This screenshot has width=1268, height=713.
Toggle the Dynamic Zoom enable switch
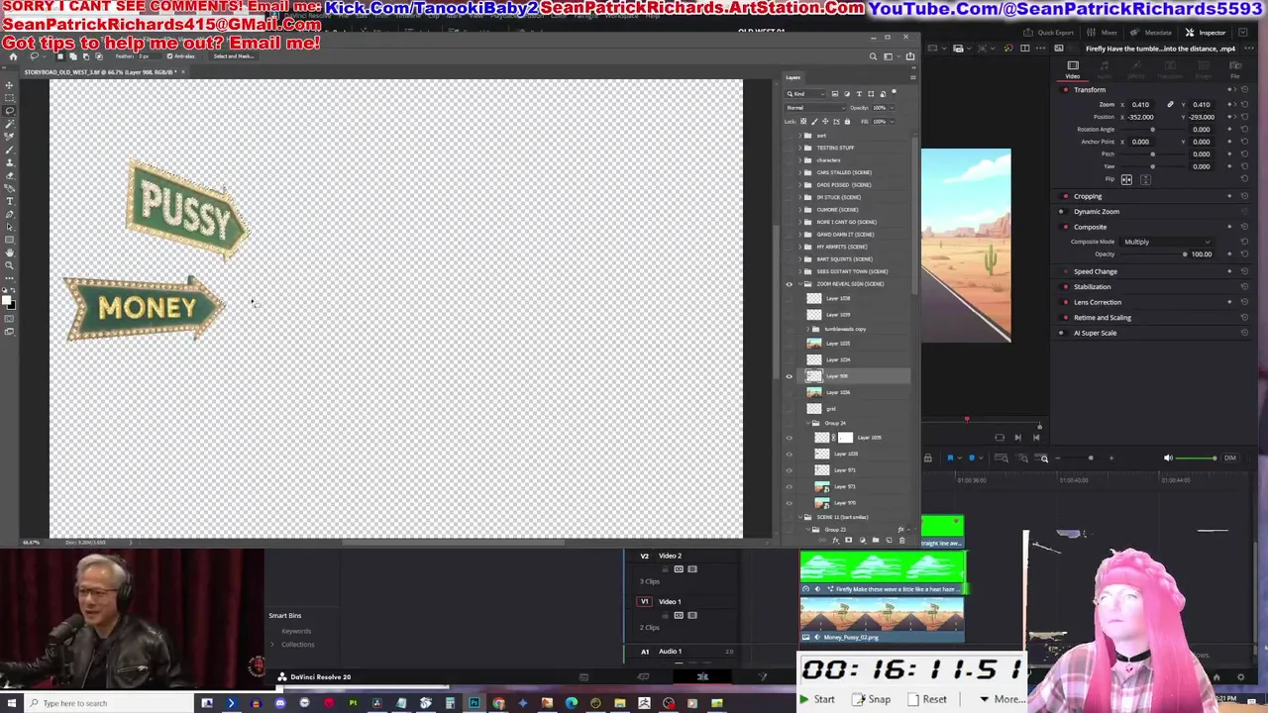coord(1065,212)
